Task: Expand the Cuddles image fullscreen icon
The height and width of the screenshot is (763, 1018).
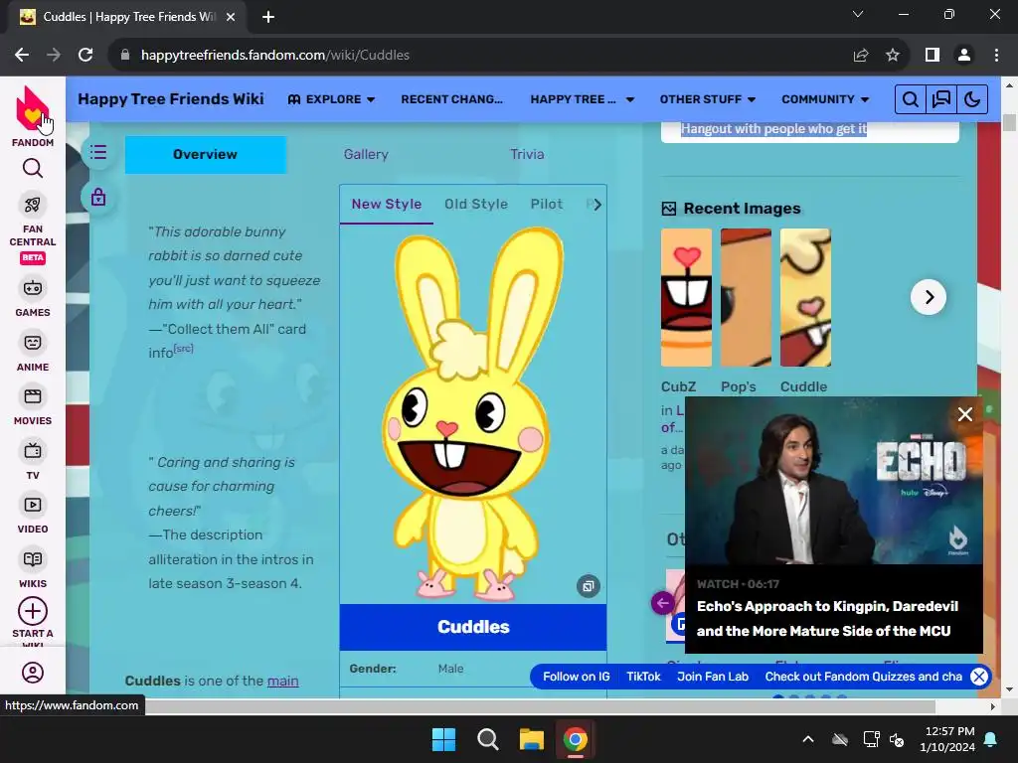Action: click(589, 586)
